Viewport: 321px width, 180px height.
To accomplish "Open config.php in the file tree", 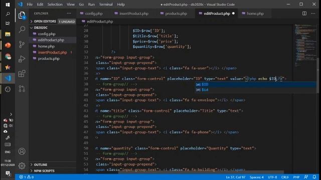I will (x=47, y=34).
